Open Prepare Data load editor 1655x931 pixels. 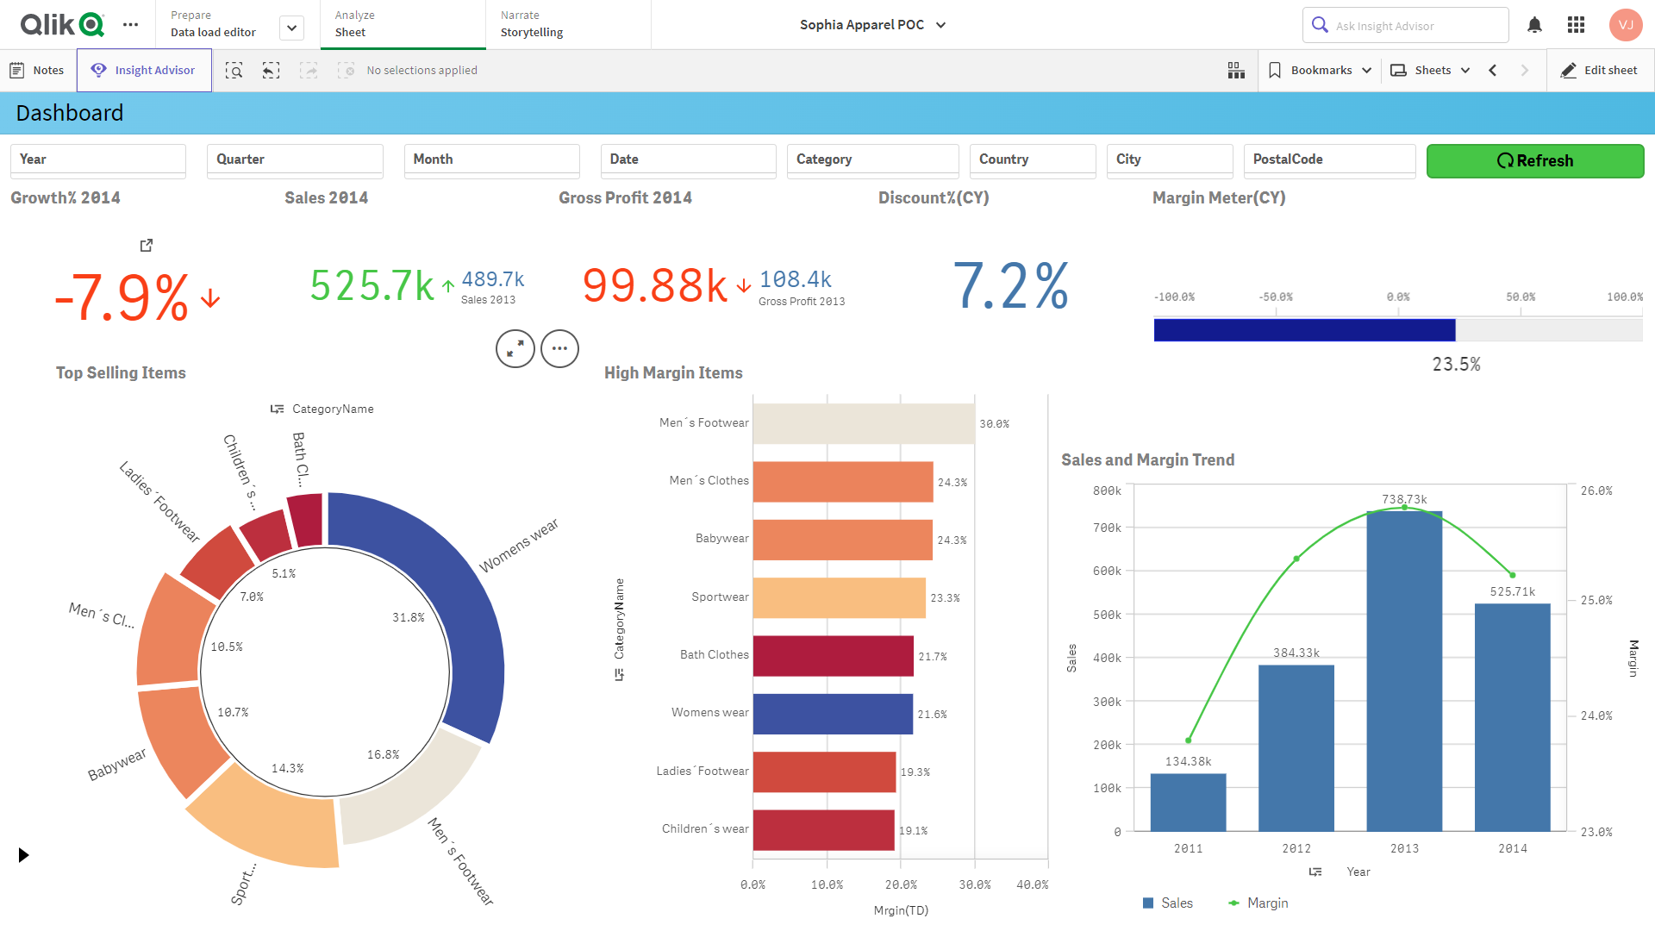click(x=213, y=24)
